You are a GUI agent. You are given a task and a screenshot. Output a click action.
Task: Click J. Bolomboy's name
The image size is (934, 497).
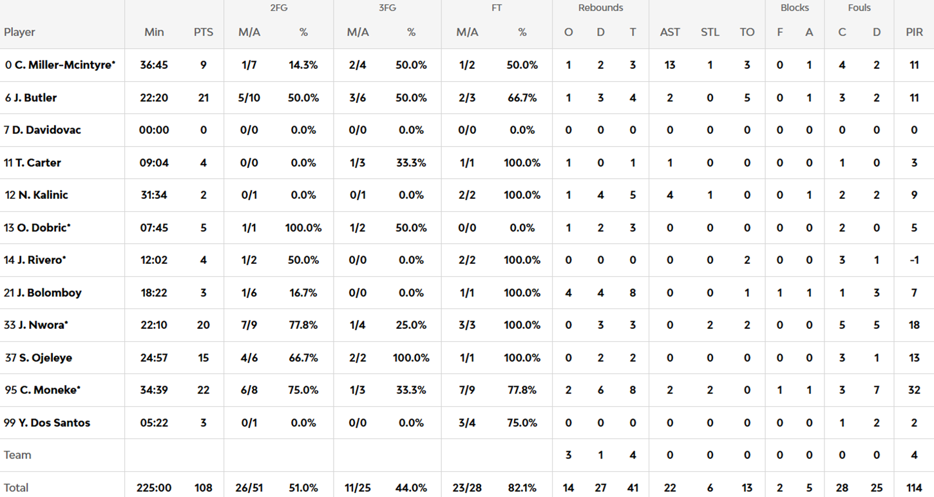(x=48, y=293)
